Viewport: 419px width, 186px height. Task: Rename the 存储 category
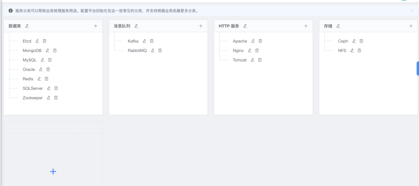click(338, 26)
